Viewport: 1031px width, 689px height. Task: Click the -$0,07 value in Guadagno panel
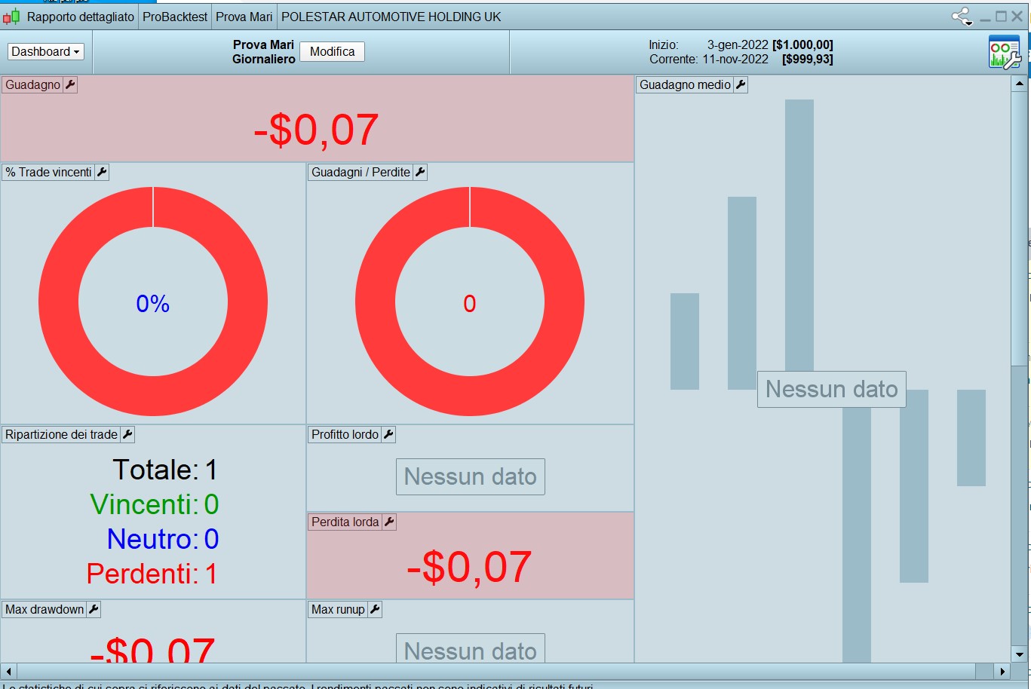click(x=316, y=130)
